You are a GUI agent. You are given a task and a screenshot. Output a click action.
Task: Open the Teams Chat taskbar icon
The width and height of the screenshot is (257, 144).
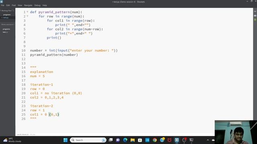[118, 140]
